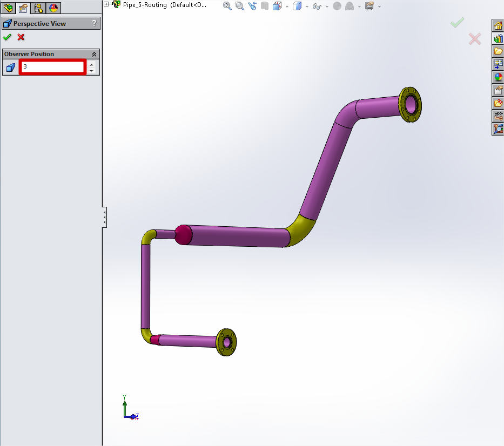Screen dimensions: 504x446
Task: Click the Observer Position value field
Action: tap(52, 67)
